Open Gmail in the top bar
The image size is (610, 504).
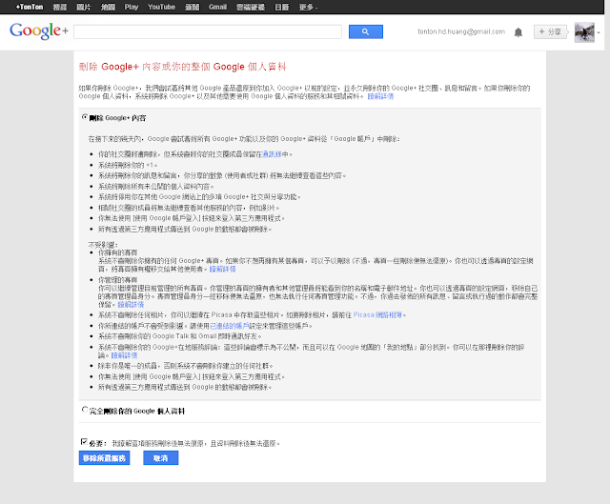218,7
